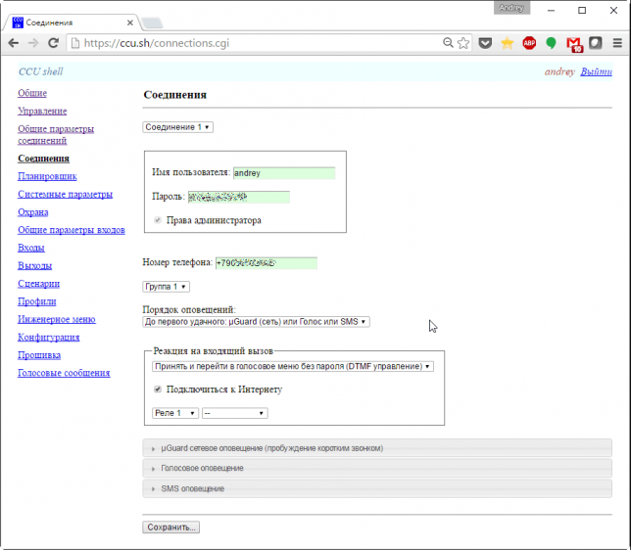Image resolution: width=631 pixels, height=550 pixels.
Task: Open Выходы in the sidebar
Action: [x=34, y=266]
